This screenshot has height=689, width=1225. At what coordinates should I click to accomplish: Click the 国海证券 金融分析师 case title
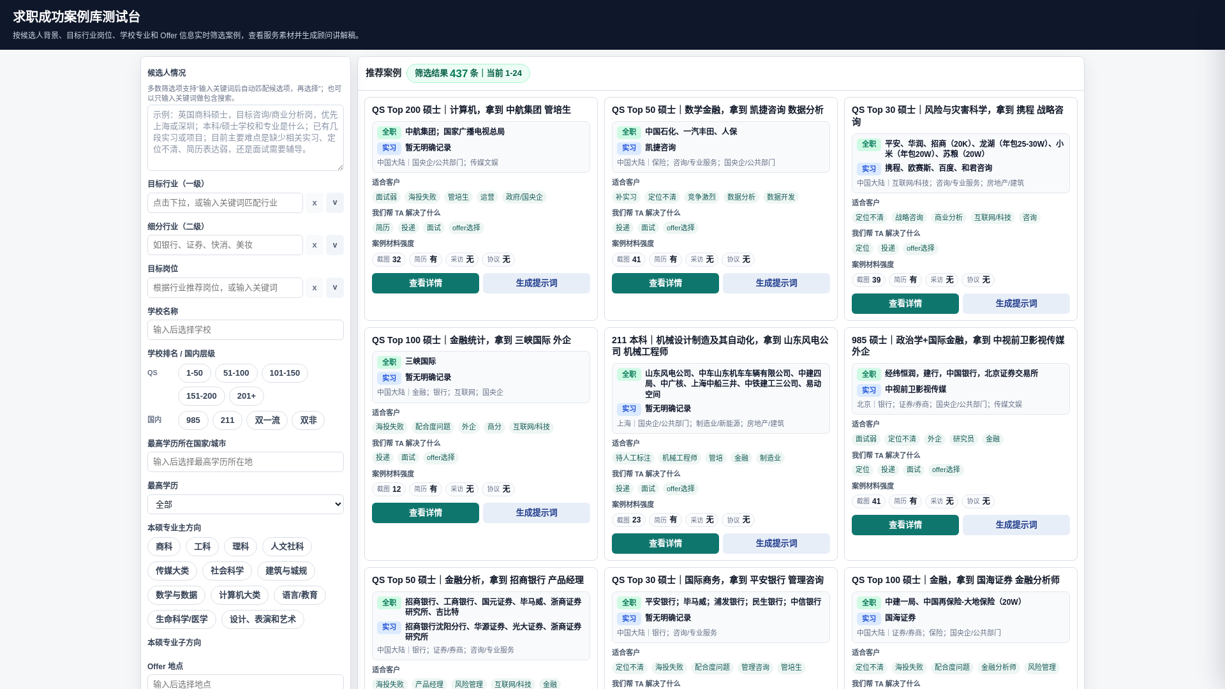(x=956, y=580)
